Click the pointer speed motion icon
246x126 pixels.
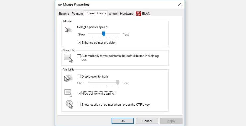point(68,29)
